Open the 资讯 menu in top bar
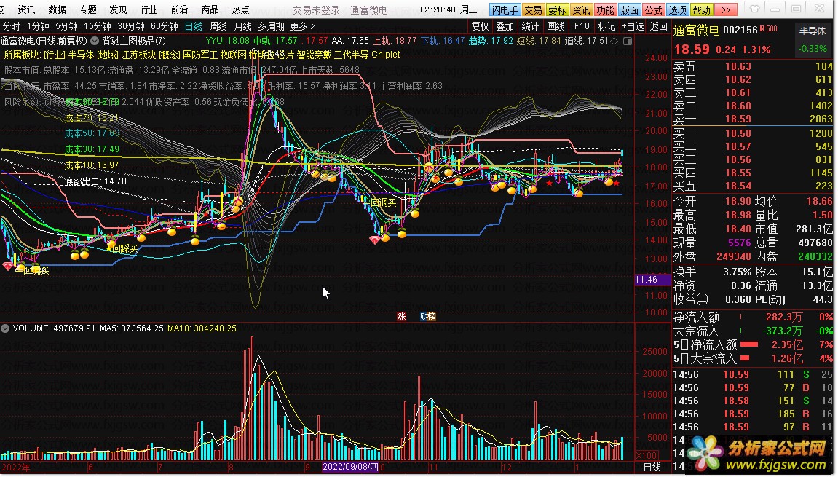The height and width of the screenshot is (477, 838). click(x=26, y=9)
